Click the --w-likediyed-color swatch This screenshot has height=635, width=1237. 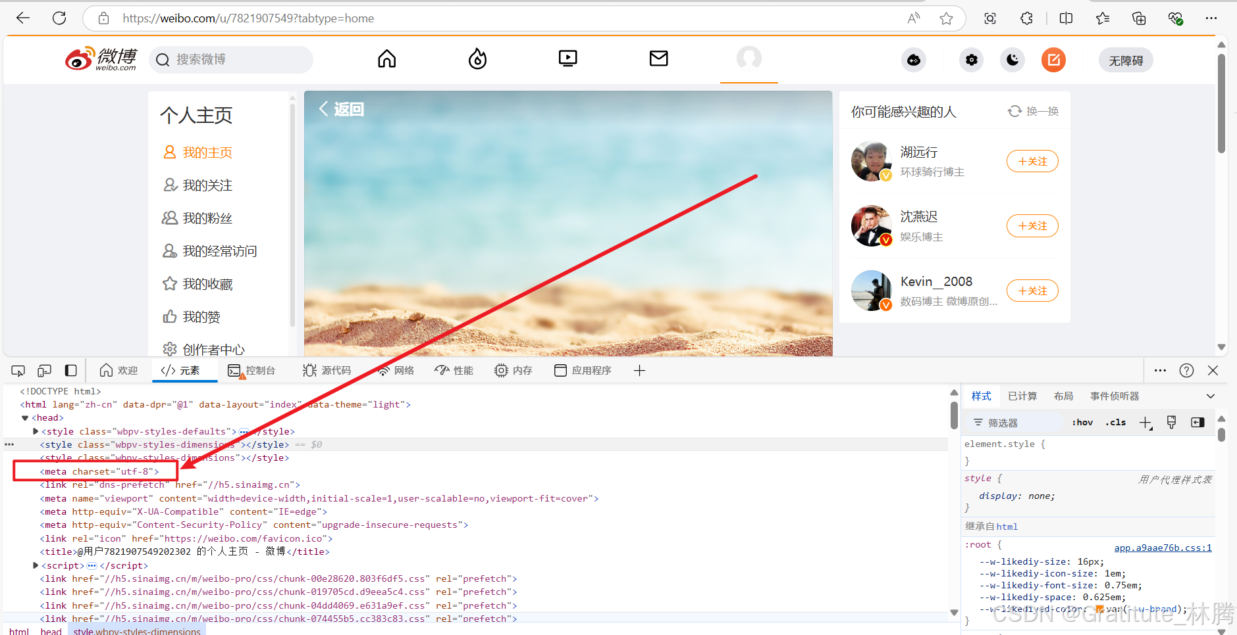click(1099, 609)
